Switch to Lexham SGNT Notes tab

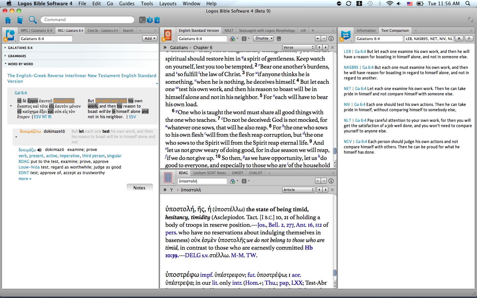pos(209,173)
